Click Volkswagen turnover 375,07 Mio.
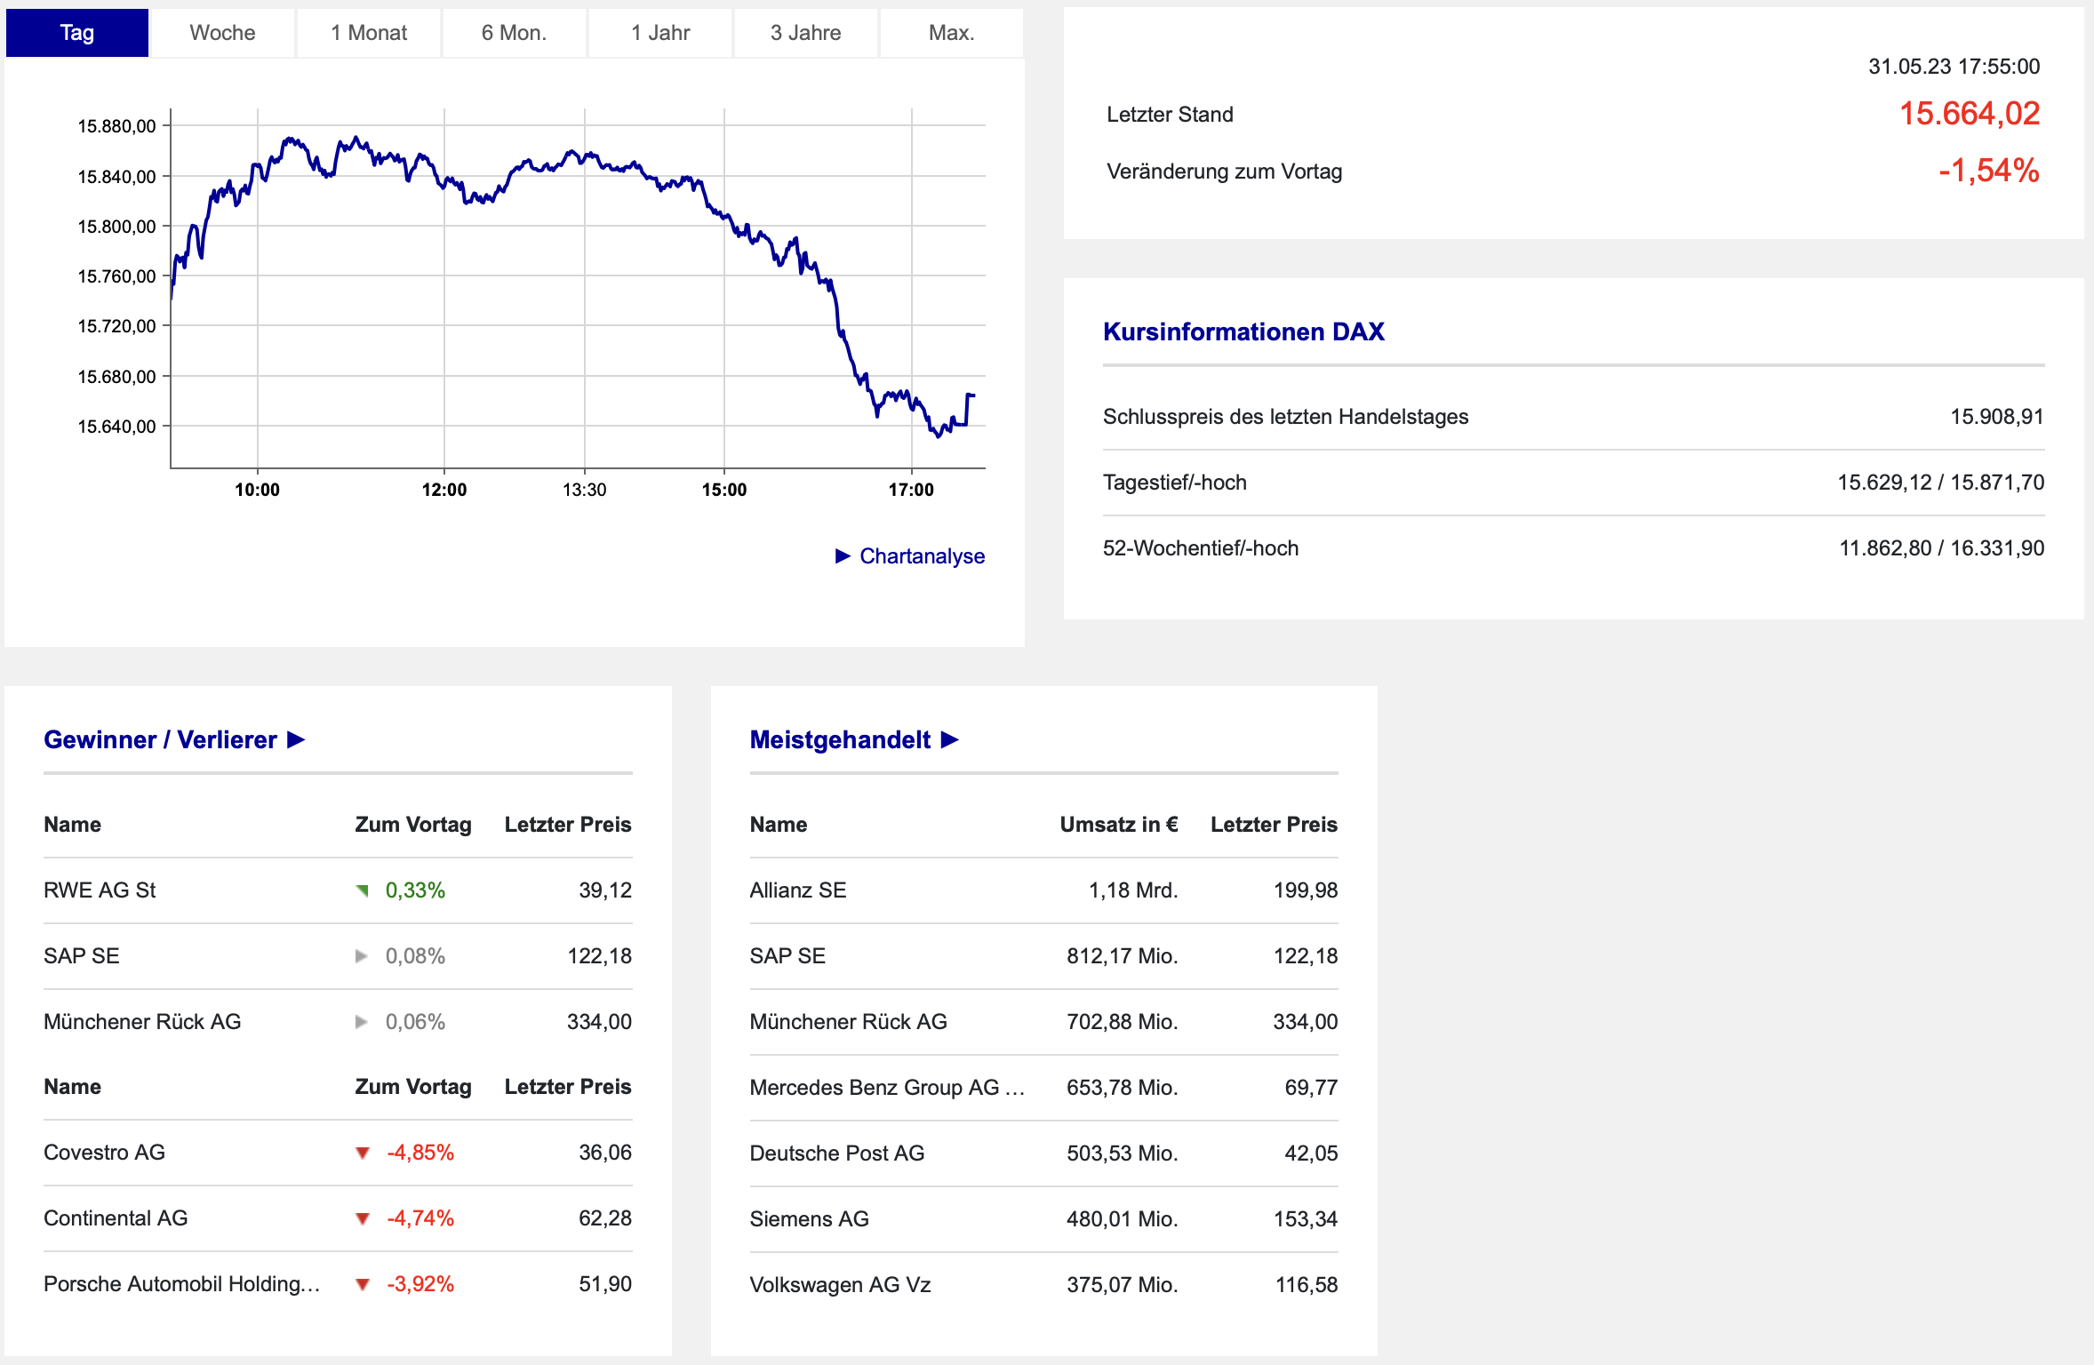This screenshot has height=1365, width=2094. coord(1122,1285)
